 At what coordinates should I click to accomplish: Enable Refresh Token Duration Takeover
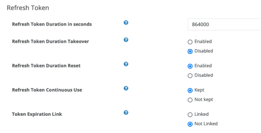point(190,42)
